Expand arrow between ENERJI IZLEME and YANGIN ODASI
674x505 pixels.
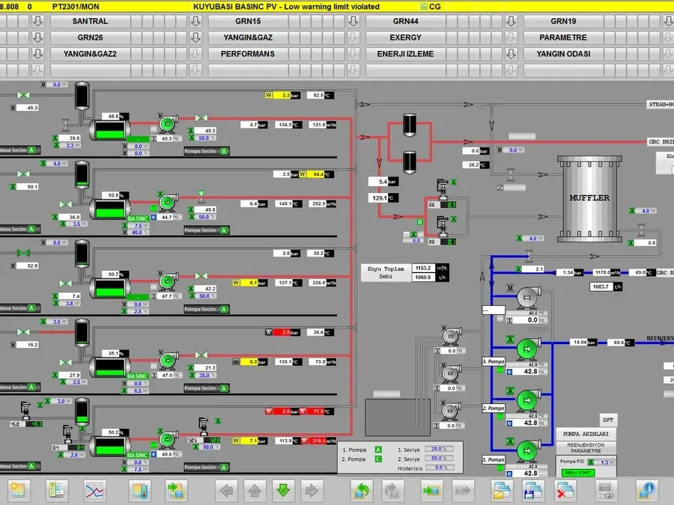tap(511, 54)
